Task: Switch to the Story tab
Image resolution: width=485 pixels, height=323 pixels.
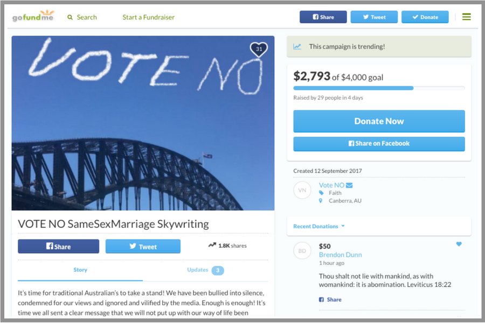Action: (80, 270)
